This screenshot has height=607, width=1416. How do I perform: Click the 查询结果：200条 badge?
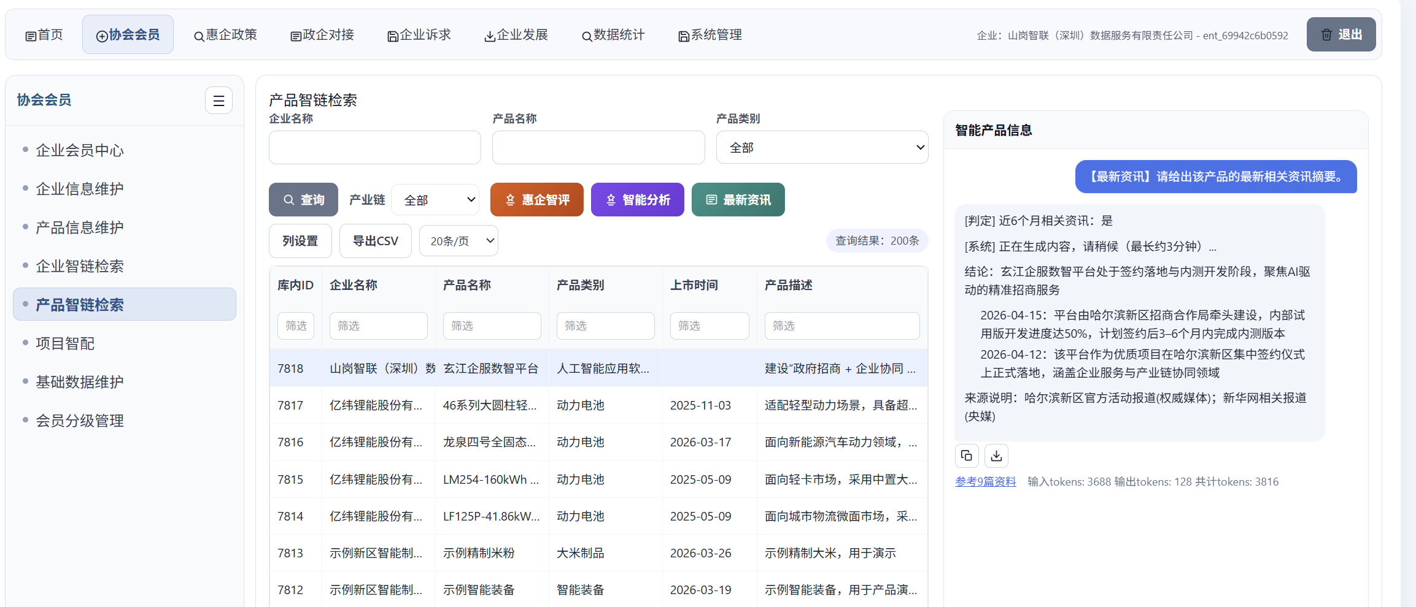click(x=877, y=241)
